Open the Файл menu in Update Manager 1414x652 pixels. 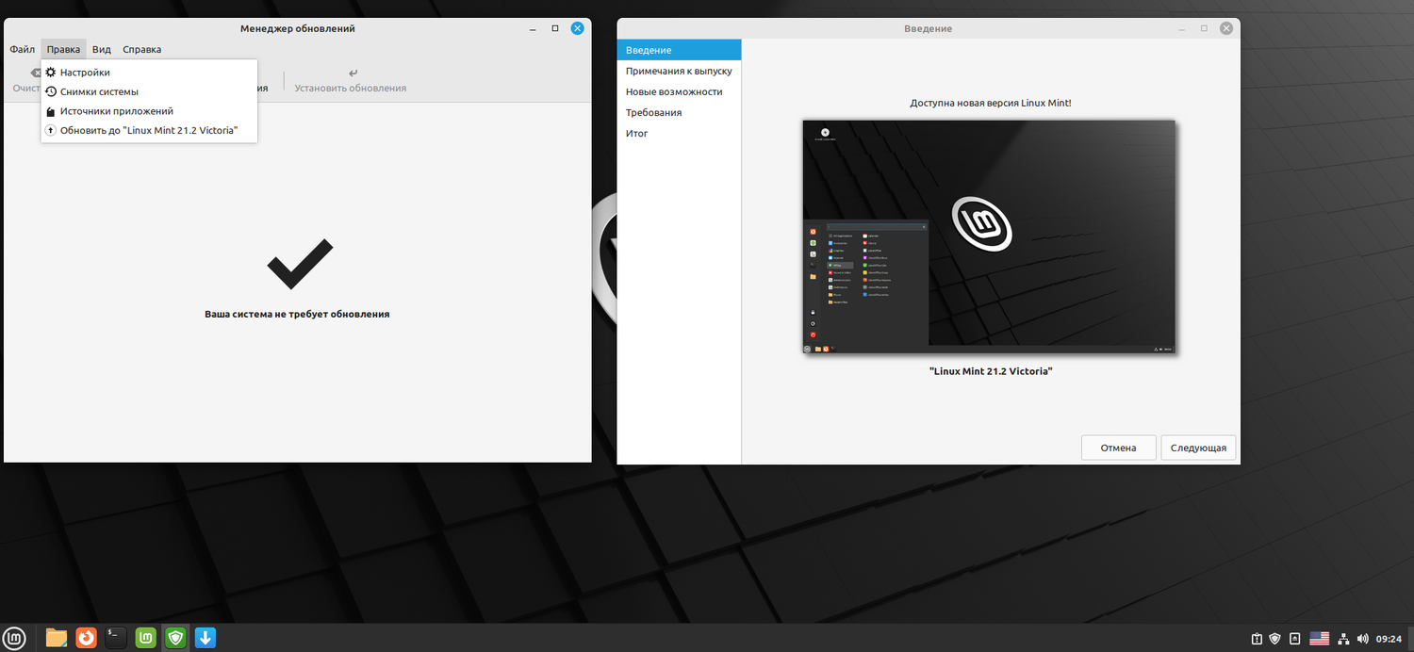(23, 49)
